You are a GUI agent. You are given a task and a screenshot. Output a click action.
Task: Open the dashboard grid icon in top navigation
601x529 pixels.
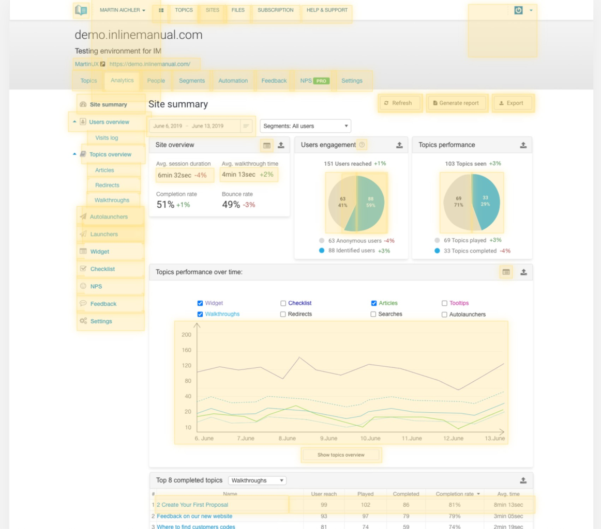(161, 10)
